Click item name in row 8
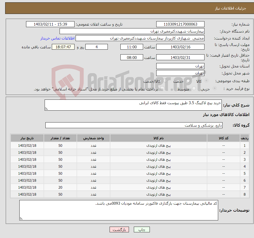Screen dimensions: 254x238 pyautogui.click(x=159, y=195)
